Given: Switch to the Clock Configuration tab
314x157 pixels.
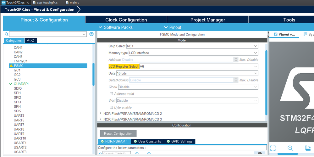Looking at the screenshot, I should click(126, 20).
